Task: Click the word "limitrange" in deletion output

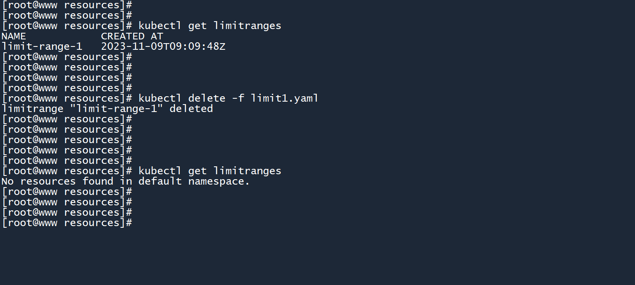Action: [x=32, y=109]
